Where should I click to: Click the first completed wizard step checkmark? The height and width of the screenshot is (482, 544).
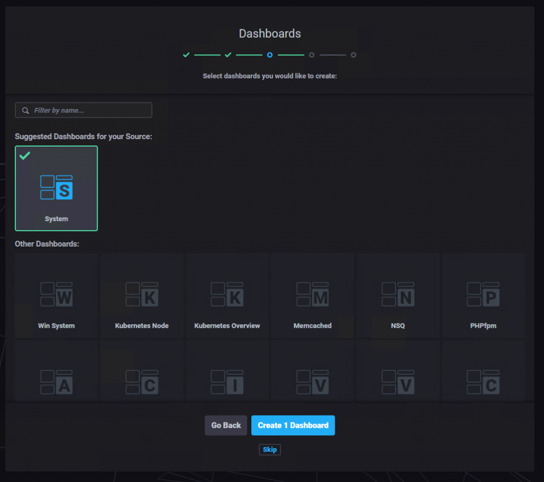186,55
